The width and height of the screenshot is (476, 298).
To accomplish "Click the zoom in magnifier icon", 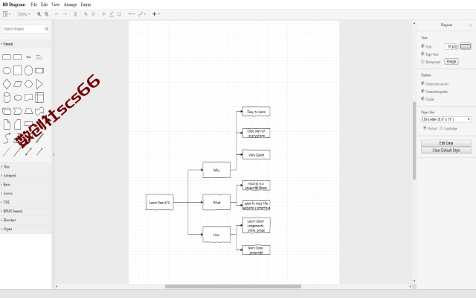I will [x=39, y=14].
